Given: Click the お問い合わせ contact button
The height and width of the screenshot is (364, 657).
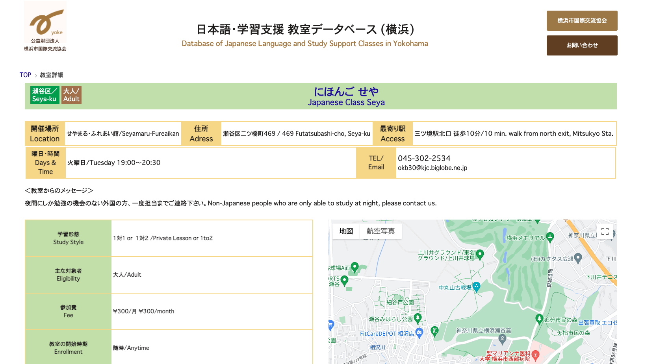Looking at the screenshot, I should coord(582,45).
